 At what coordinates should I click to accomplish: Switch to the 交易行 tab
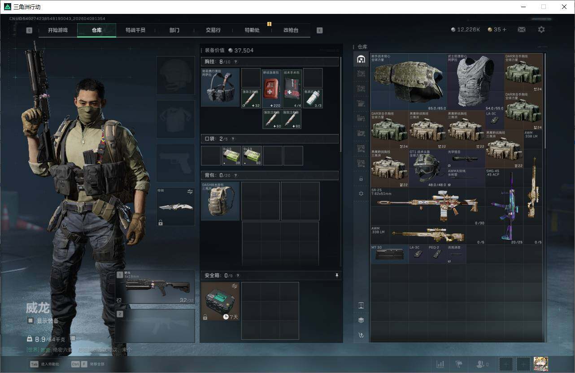click(213, 30)
